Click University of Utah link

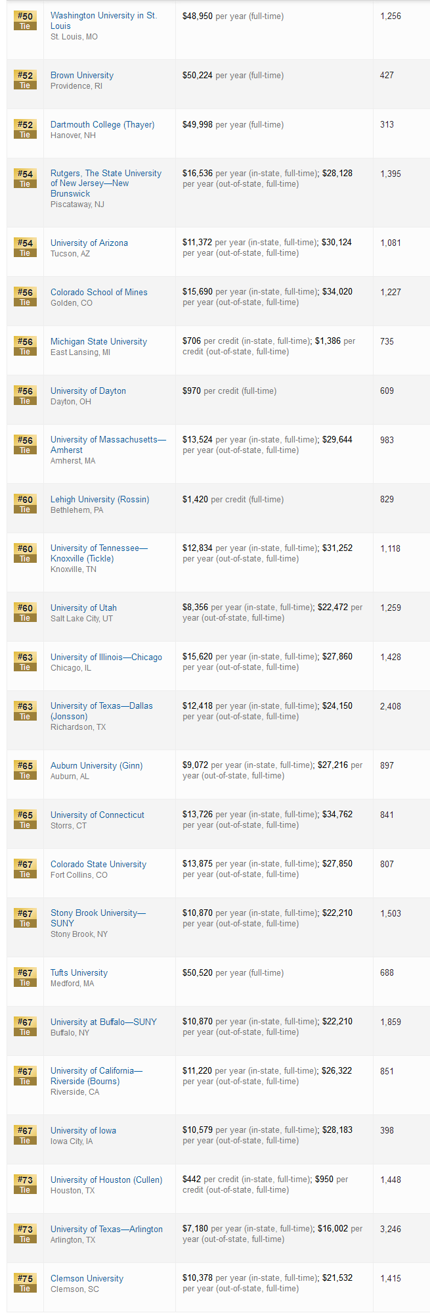tap(83, 608)
